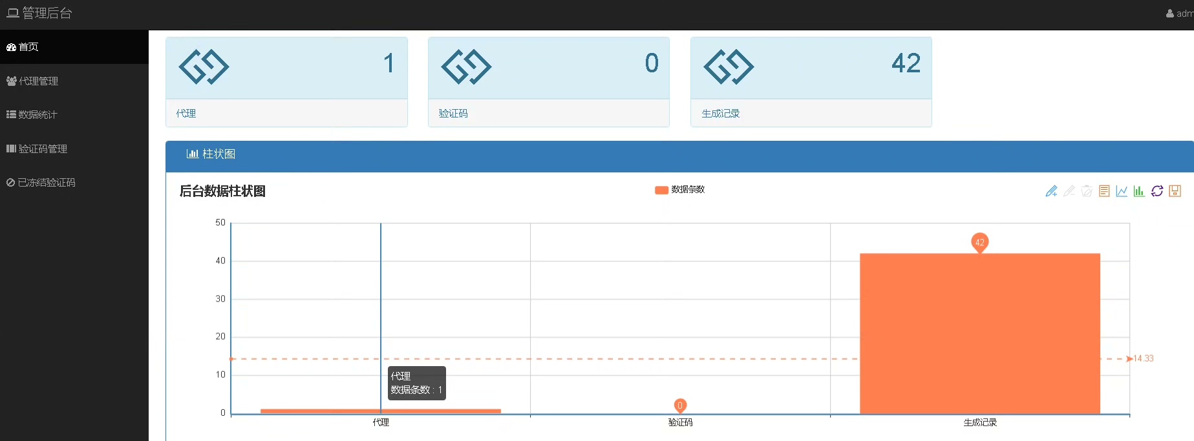
Task: Click the 首页 dashboard icon in sidebar
Action: tap(11, 47)
